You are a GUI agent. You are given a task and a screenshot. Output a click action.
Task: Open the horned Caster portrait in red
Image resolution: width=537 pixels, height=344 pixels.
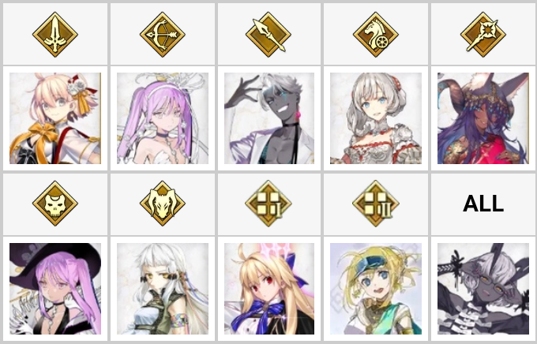click(483, 118)
